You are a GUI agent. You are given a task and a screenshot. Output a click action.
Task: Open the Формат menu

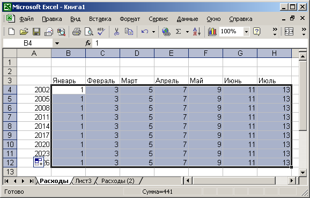click(130, 19)
